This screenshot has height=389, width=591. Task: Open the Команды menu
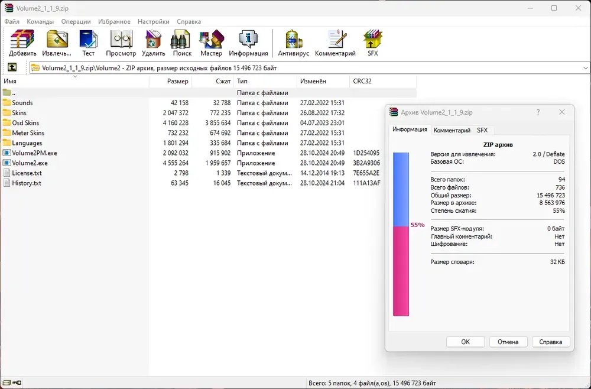(40, 21)
